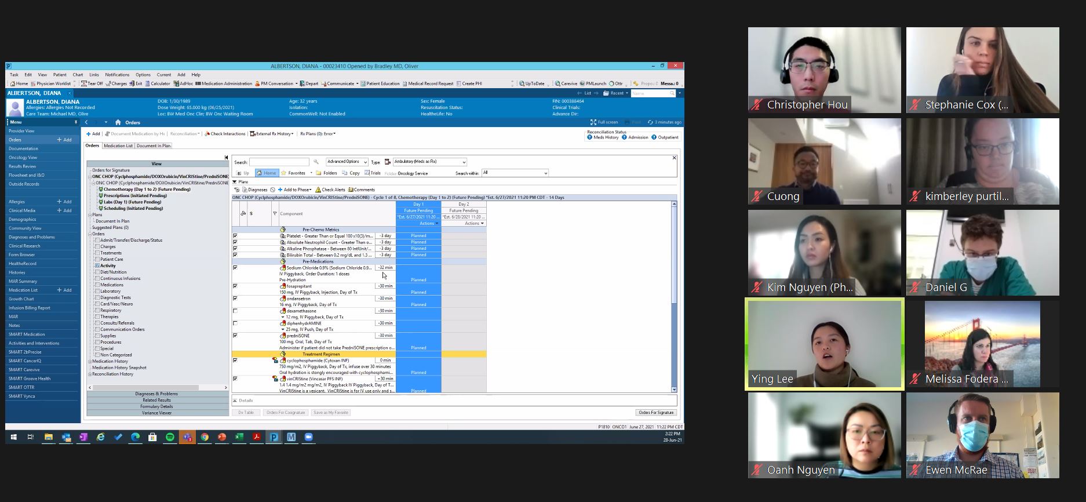Viewport: 1086px width, 502px height.
Task: Uncheck Platelet pre-chemo metric checkbox
Action: (235, 236)
